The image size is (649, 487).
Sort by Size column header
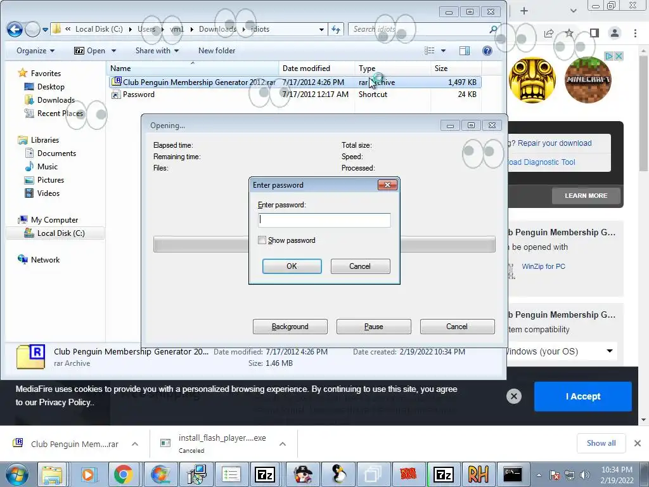[x=456, y=68]
